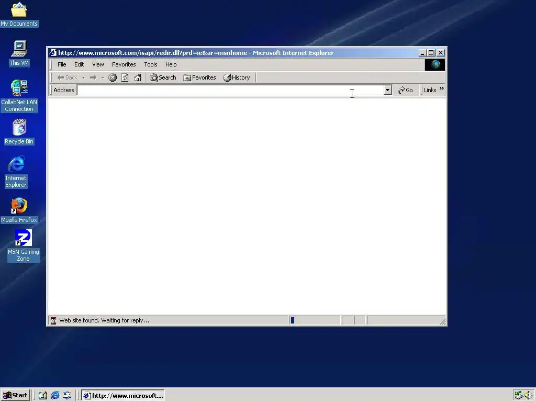Click the spinning globe throbber icon
The image size is (536, 402).
pos(435,64)
